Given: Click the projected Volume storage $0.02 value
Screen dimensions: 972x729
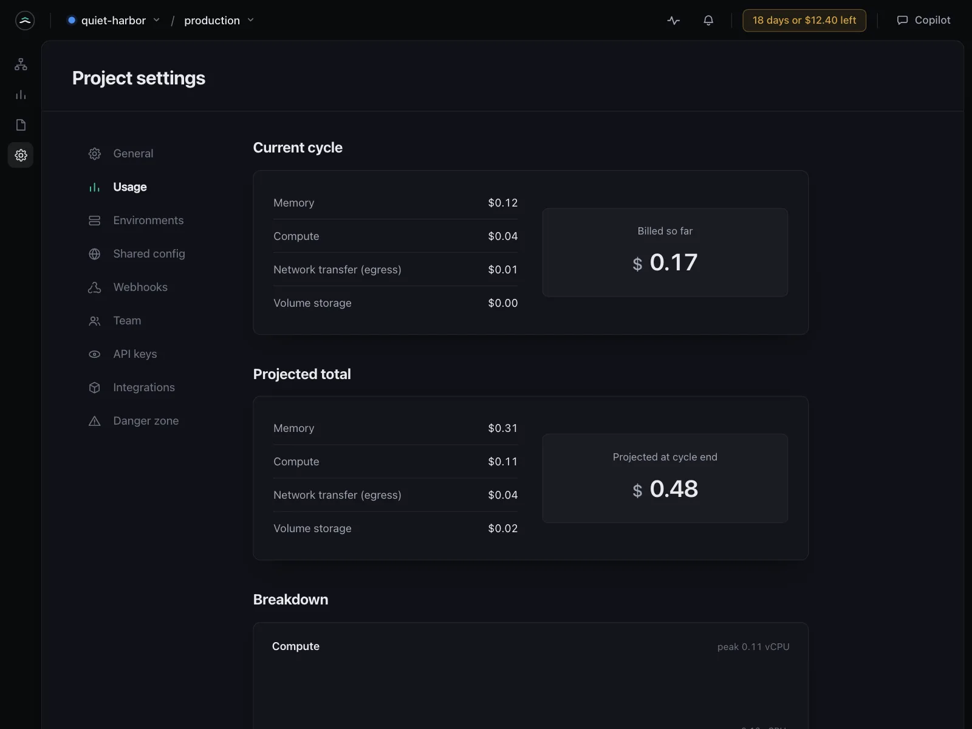Looking at the screenshot, I should pyautogui.click(x=503, y=529).
